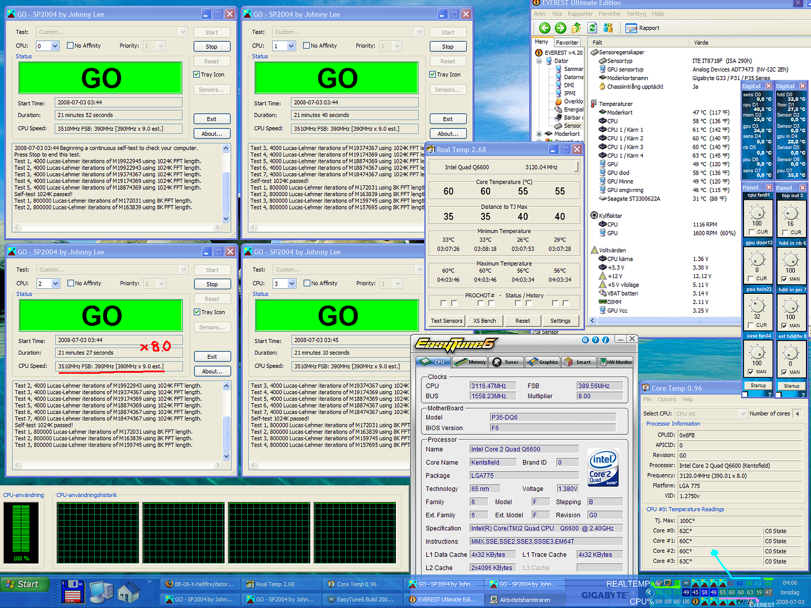Open the Tuner tab in EasyTune6
Image resolution: width=811 pixels, height=608 pixels.
click(x=506, y=362)
